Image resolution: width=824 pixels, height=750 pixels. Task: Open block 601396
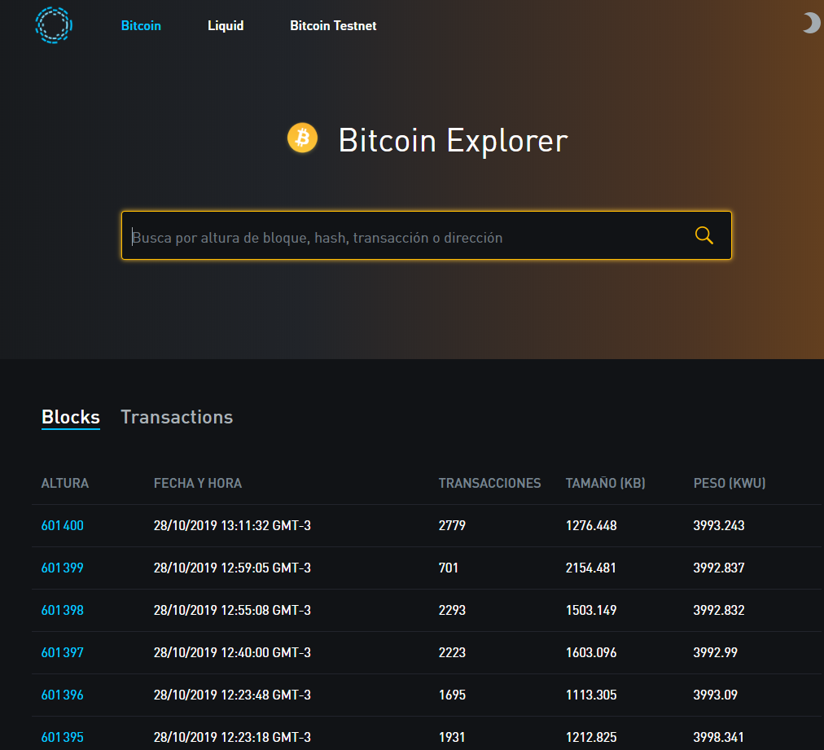63,695
